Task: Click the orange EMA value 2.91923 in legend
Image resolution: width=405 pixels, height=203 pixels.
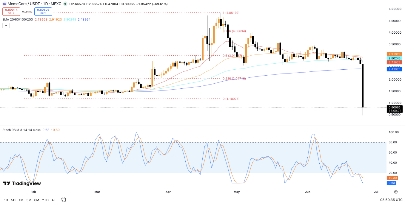Action: pyautogui.click(x=56, y=19)
